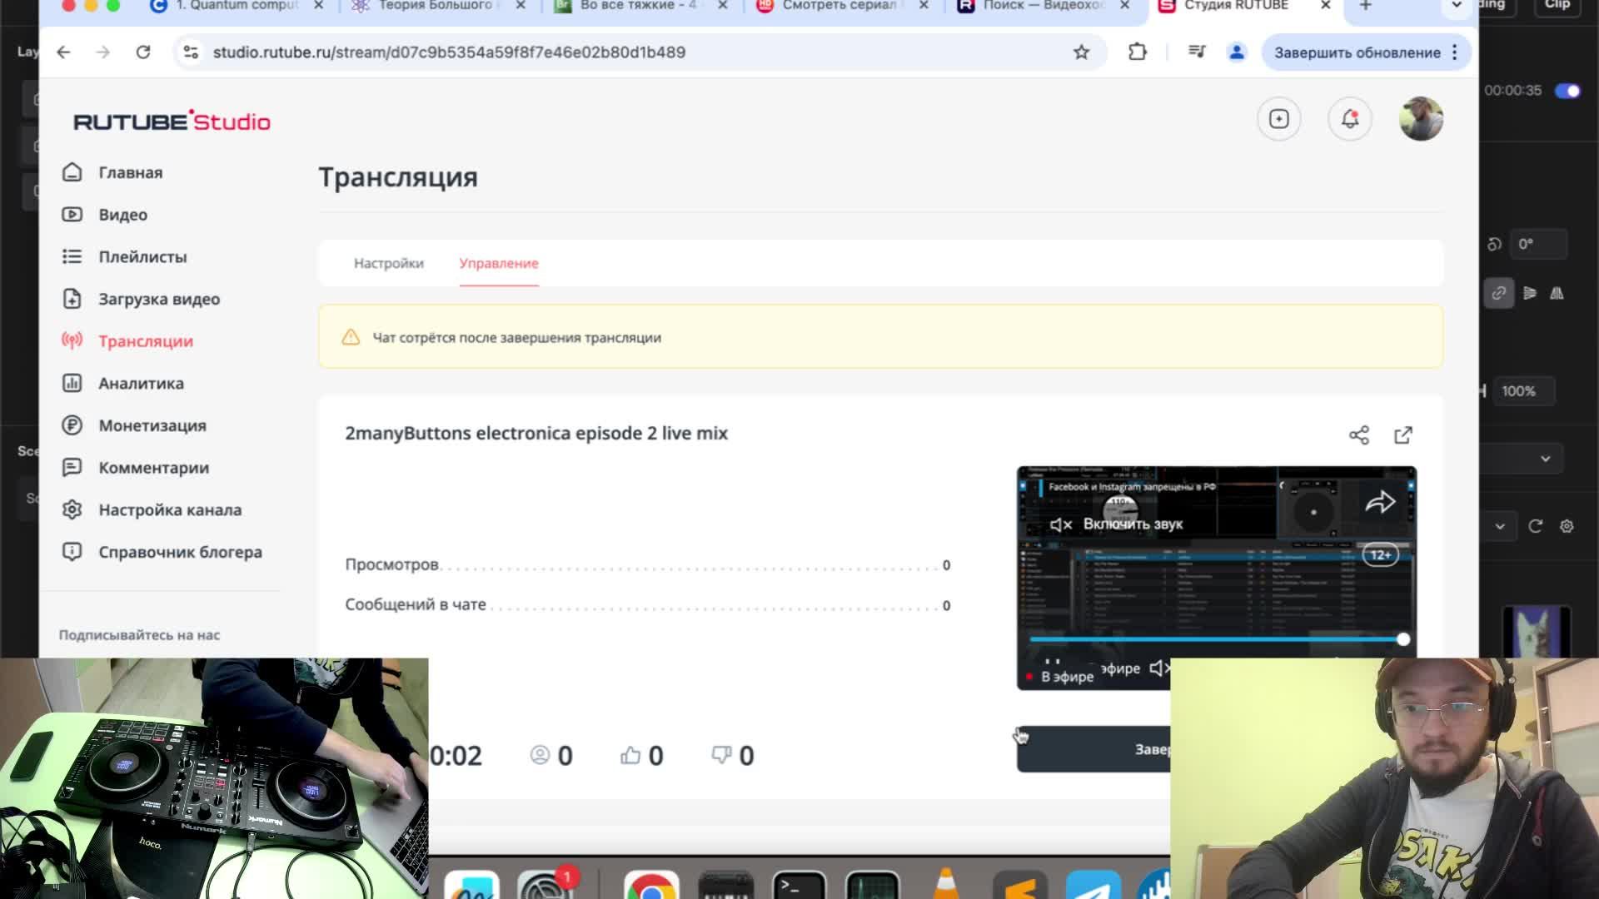Toggle the aspect ratio link lock
This screenshot has width=1599, height=899.
(1498, 293)
